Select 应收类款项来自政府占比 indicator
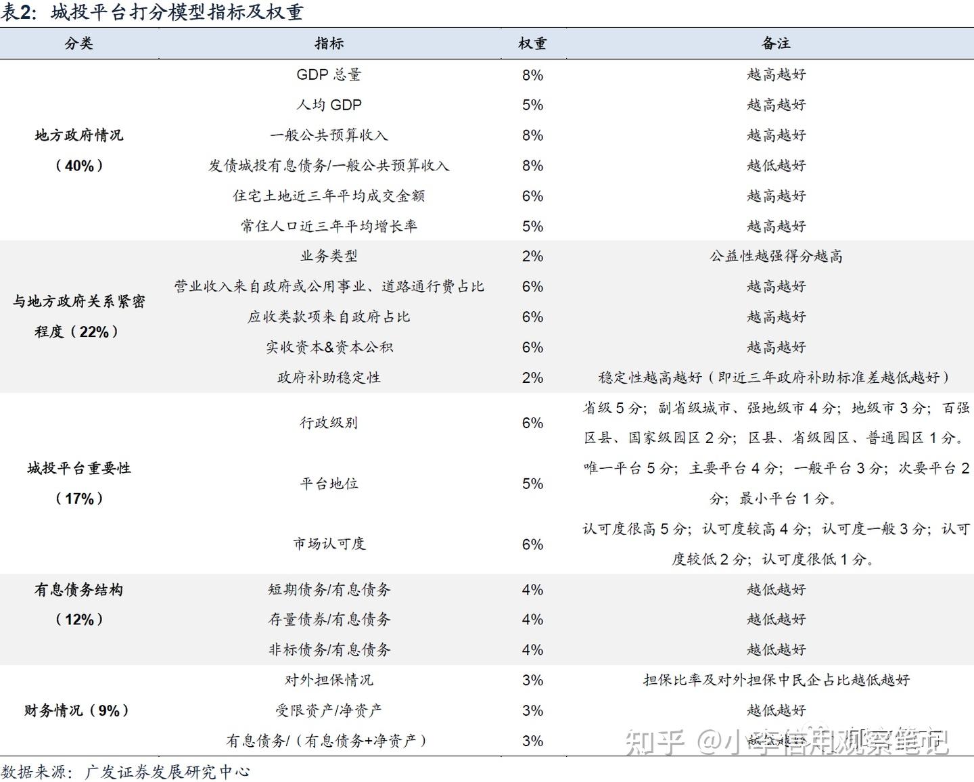974x782 pixels. (329, 317)
